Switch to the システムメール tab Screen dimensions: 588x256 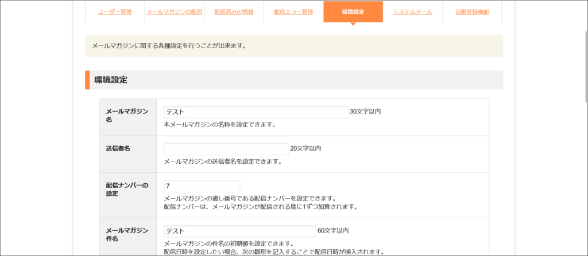coord(412,11)
